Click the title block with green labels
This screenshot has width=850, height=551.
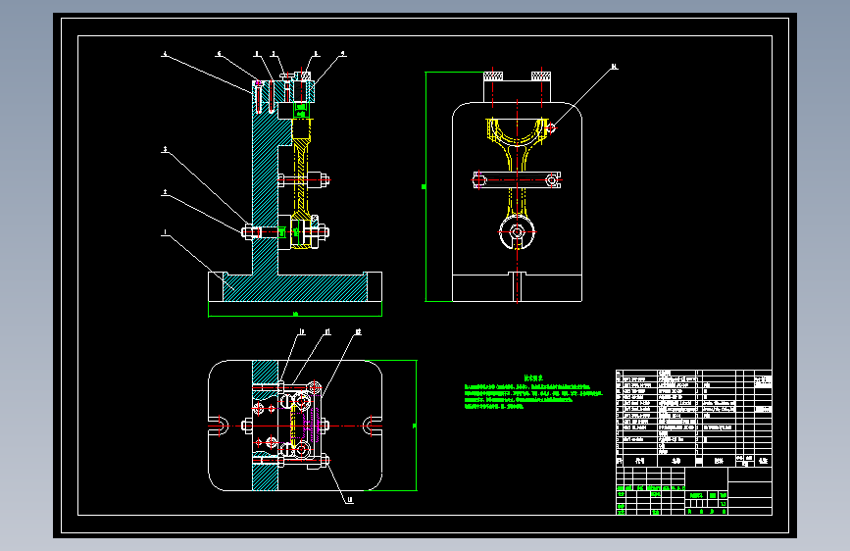coord(694,491)
